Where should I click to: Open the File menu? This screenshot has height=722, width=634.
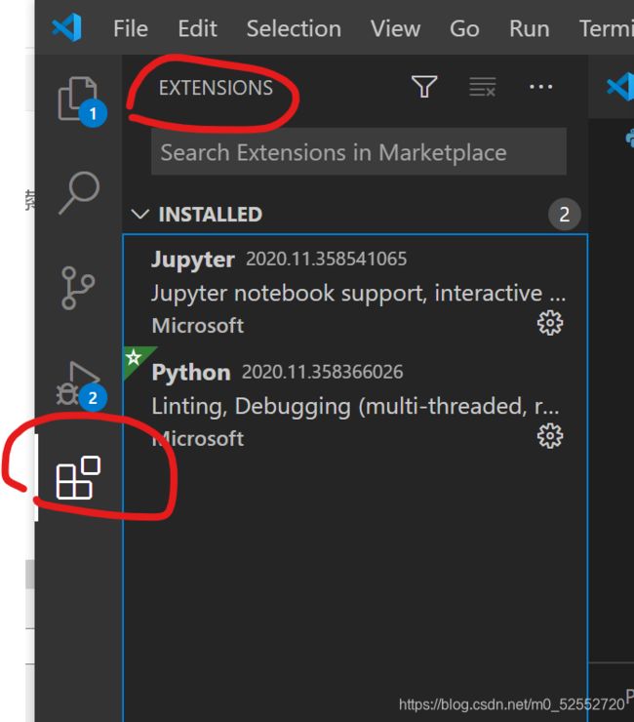click(x=131, y=28)
